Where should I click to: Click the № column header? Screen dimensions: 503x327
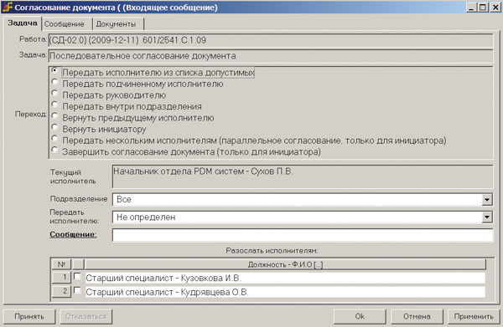point(61,264)
